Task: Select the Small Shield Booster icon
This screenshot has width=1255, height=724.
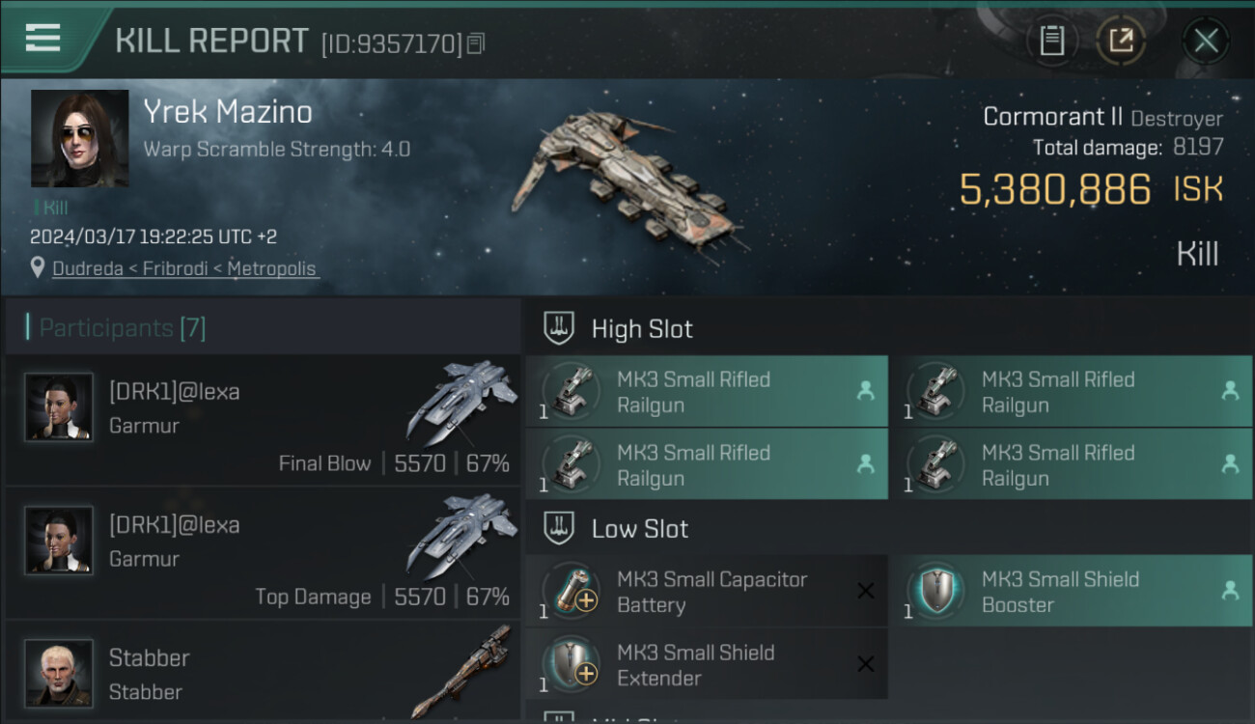Action: tap(935, 591)
